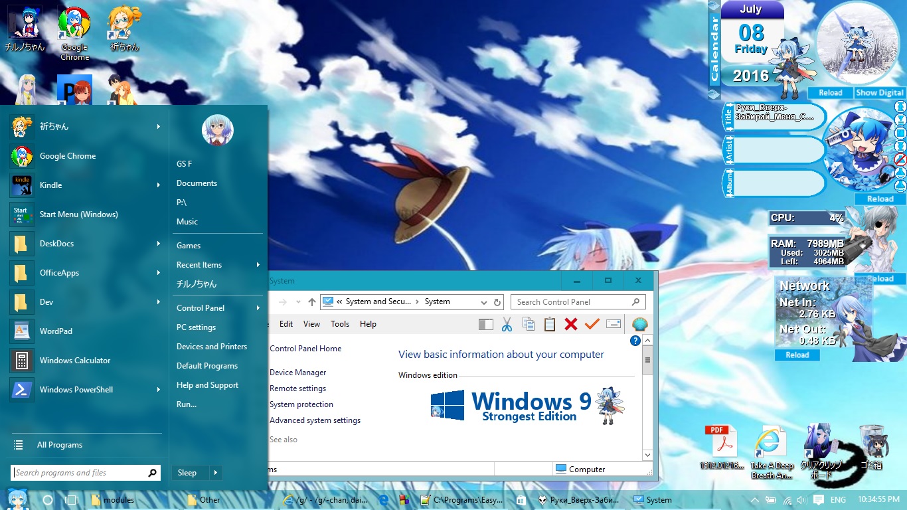
Task: Click the Cut scissors icon in System window
Action: click(x=507, y=324)
